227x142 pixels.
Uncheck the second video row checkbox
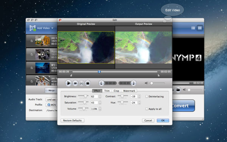(x=32, y=54)
